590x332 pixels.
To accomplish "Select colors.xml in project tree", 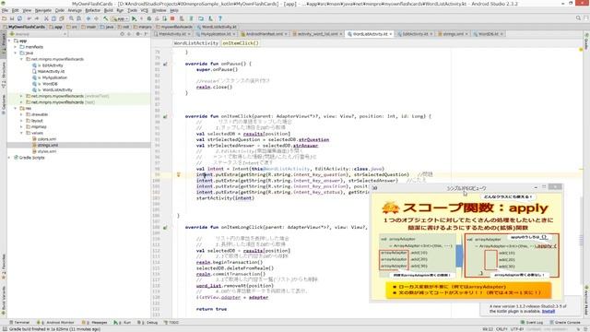I will click(47, 139).
